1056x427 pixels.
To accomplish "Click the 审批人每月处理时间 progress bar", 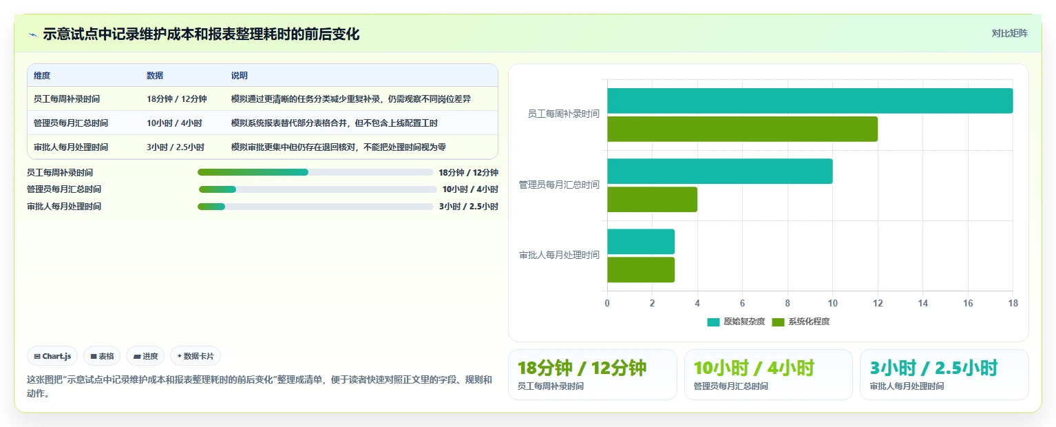I will pyautogui.click(x=315, y=207).
